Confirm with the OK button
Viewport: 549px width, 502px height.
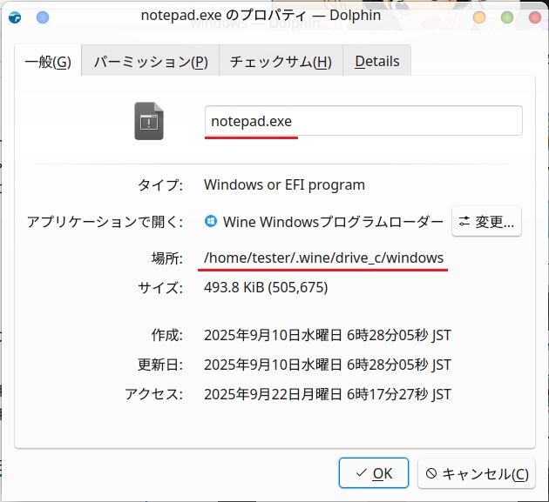pos(373,474)
